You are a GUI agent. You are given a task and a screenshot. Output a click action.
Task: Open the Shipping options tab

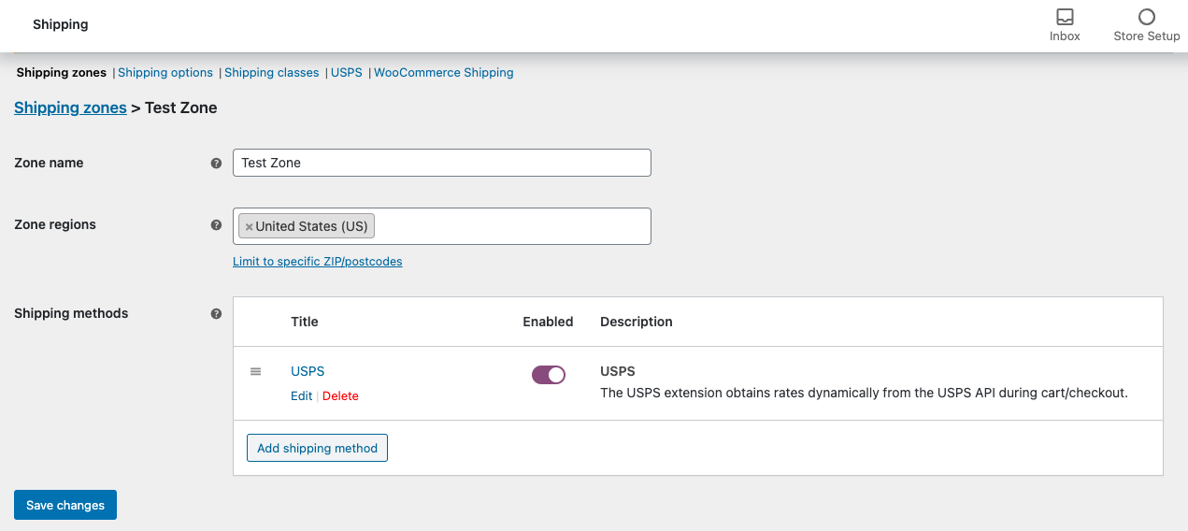pos(165,72)
